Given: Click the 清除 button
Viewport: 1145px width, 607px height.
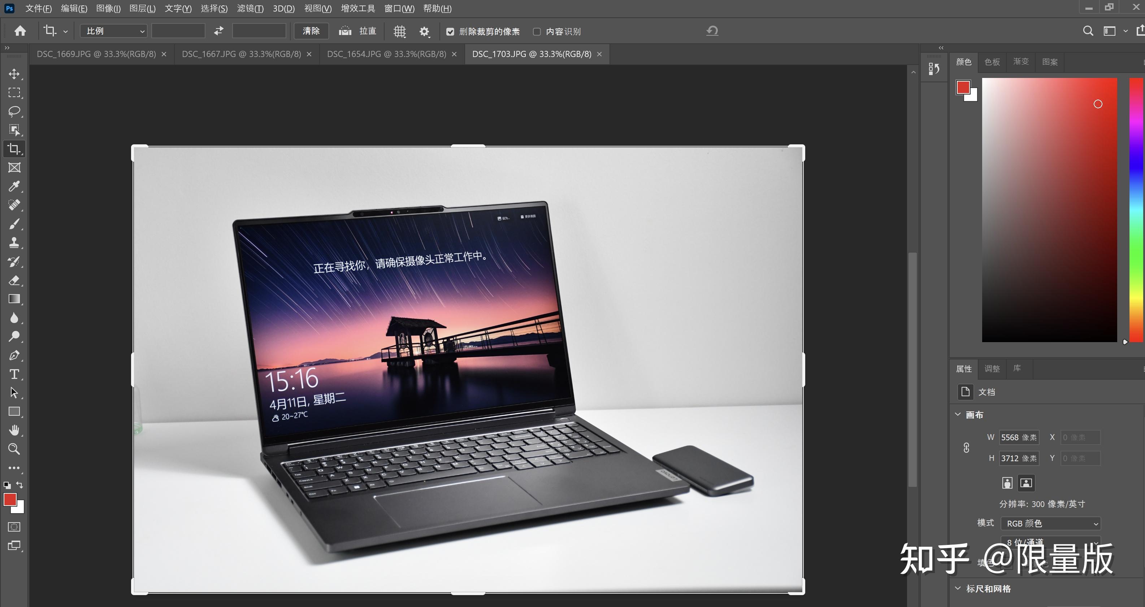Looking at the screenshot, I should [x=311, y=31].
